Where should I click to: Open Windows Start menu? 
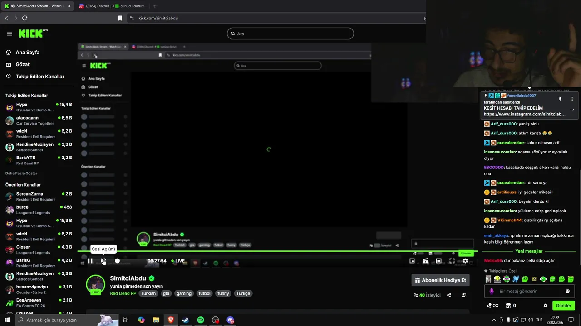(x=7, y=320)
